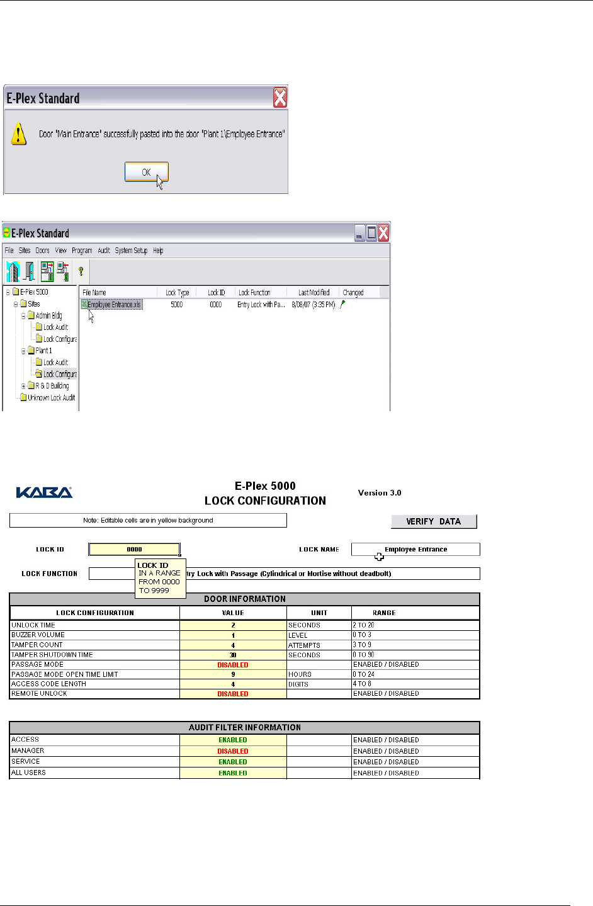Screen dimensions: 593x906
Task: Toggle the PASSAGE MODE DISABLED cell
Action: click(x=233, y=665)
